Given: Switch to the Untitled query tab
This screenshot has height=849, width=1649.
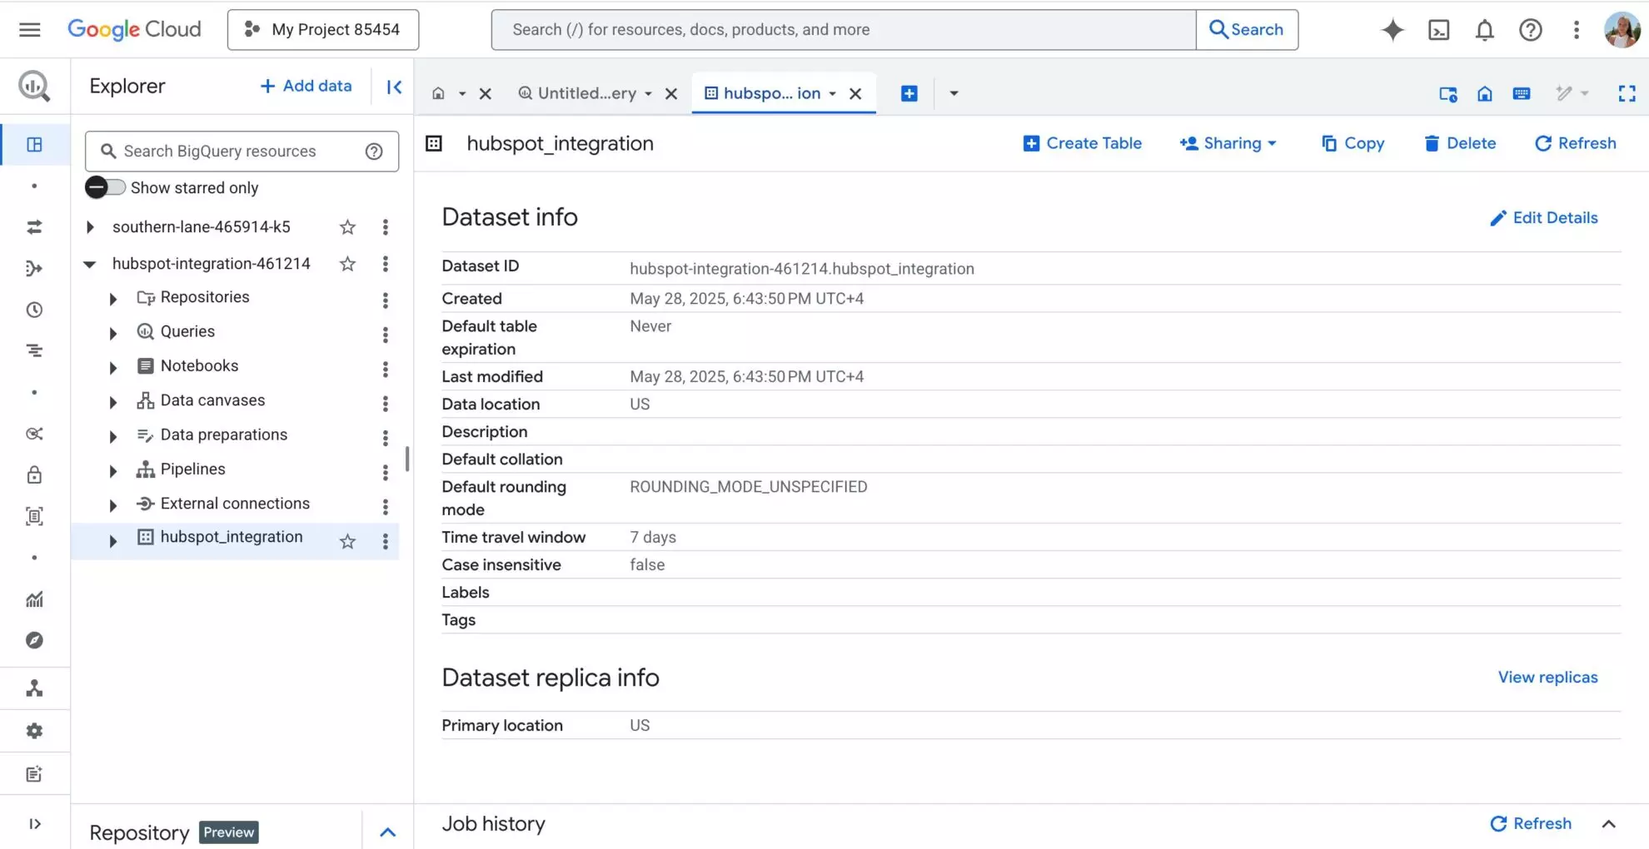Looking at the screenshot, I should (578, 93).
